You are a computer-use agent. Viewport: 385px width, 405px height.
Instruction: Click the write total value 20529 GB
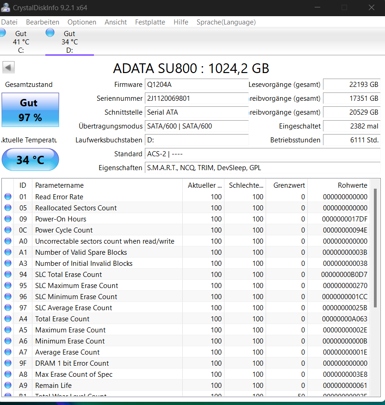coord(352,112)
